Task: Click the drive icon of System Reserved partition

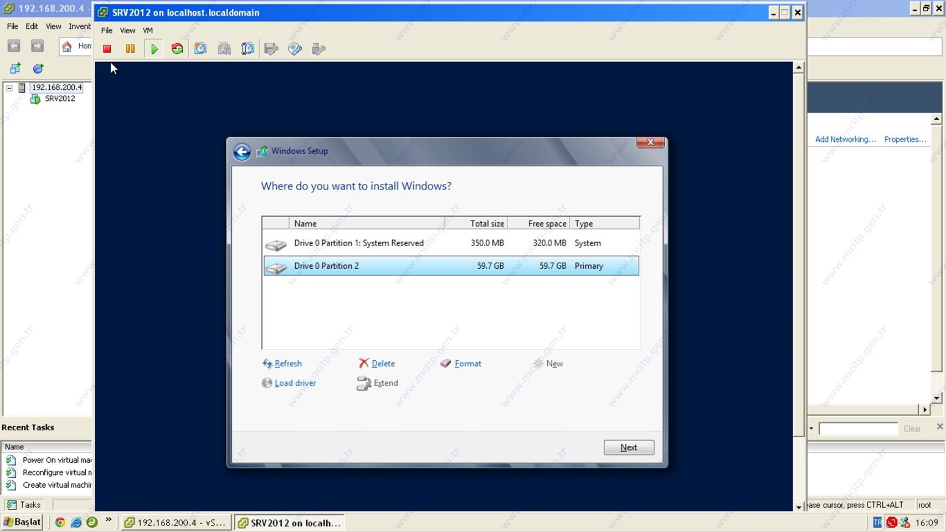Action: click(276, 244)
